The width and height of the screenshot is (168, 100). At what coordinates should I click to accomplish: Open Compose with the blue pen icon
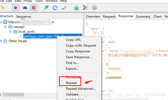click(46, 8)
